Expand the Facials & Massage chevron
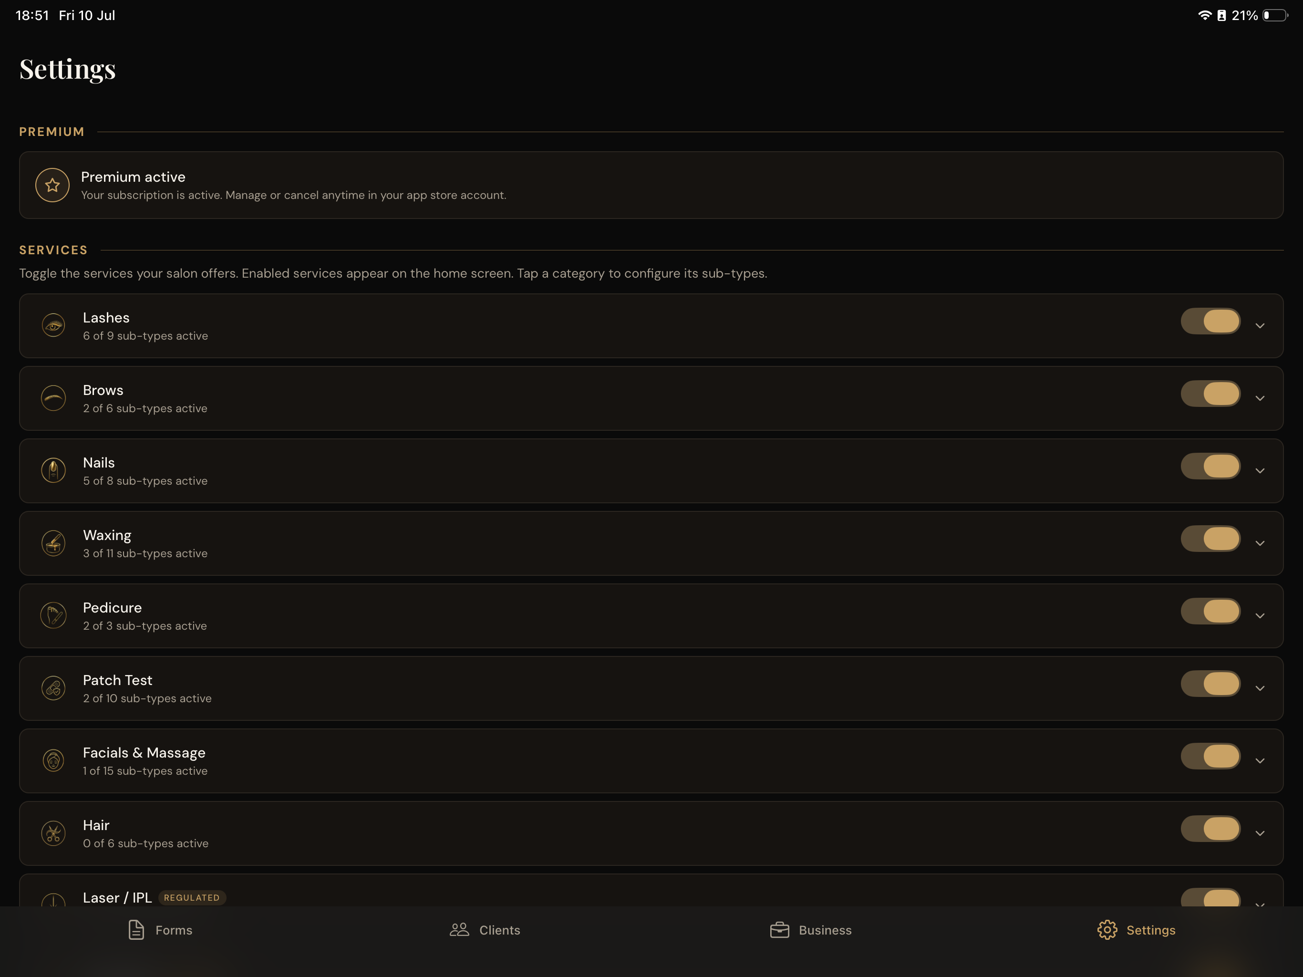Viewport: 1303px width, 977px height. click(1260, 761)
